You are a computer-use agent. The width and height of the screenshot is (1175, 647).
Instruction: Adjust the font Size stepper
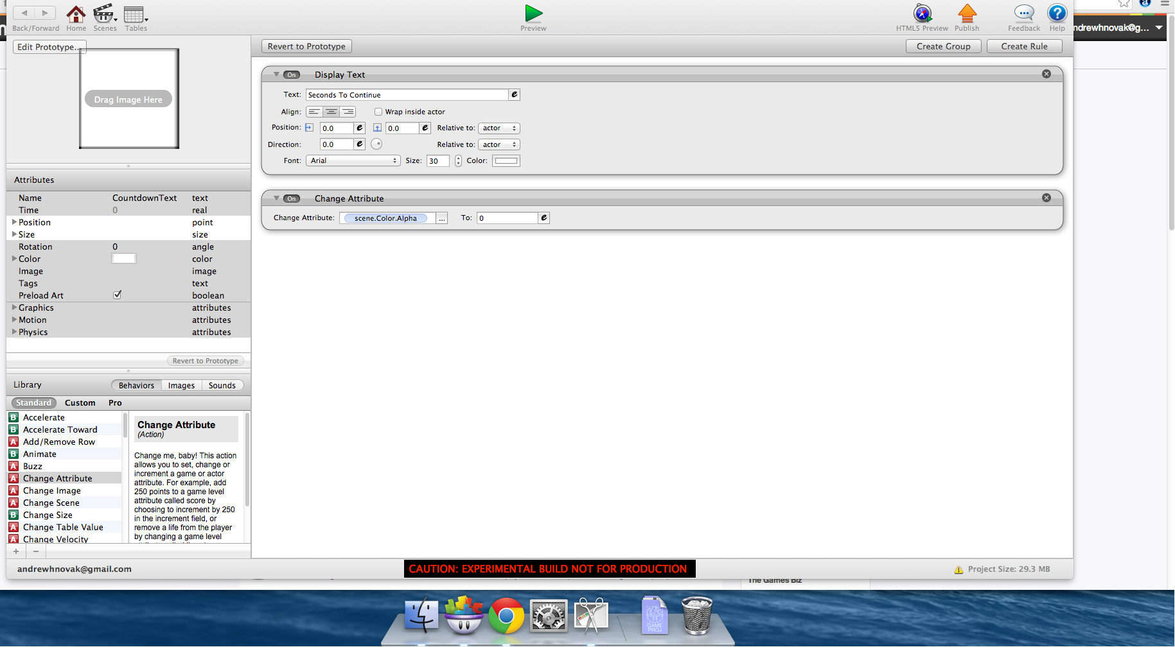(458, 160)
